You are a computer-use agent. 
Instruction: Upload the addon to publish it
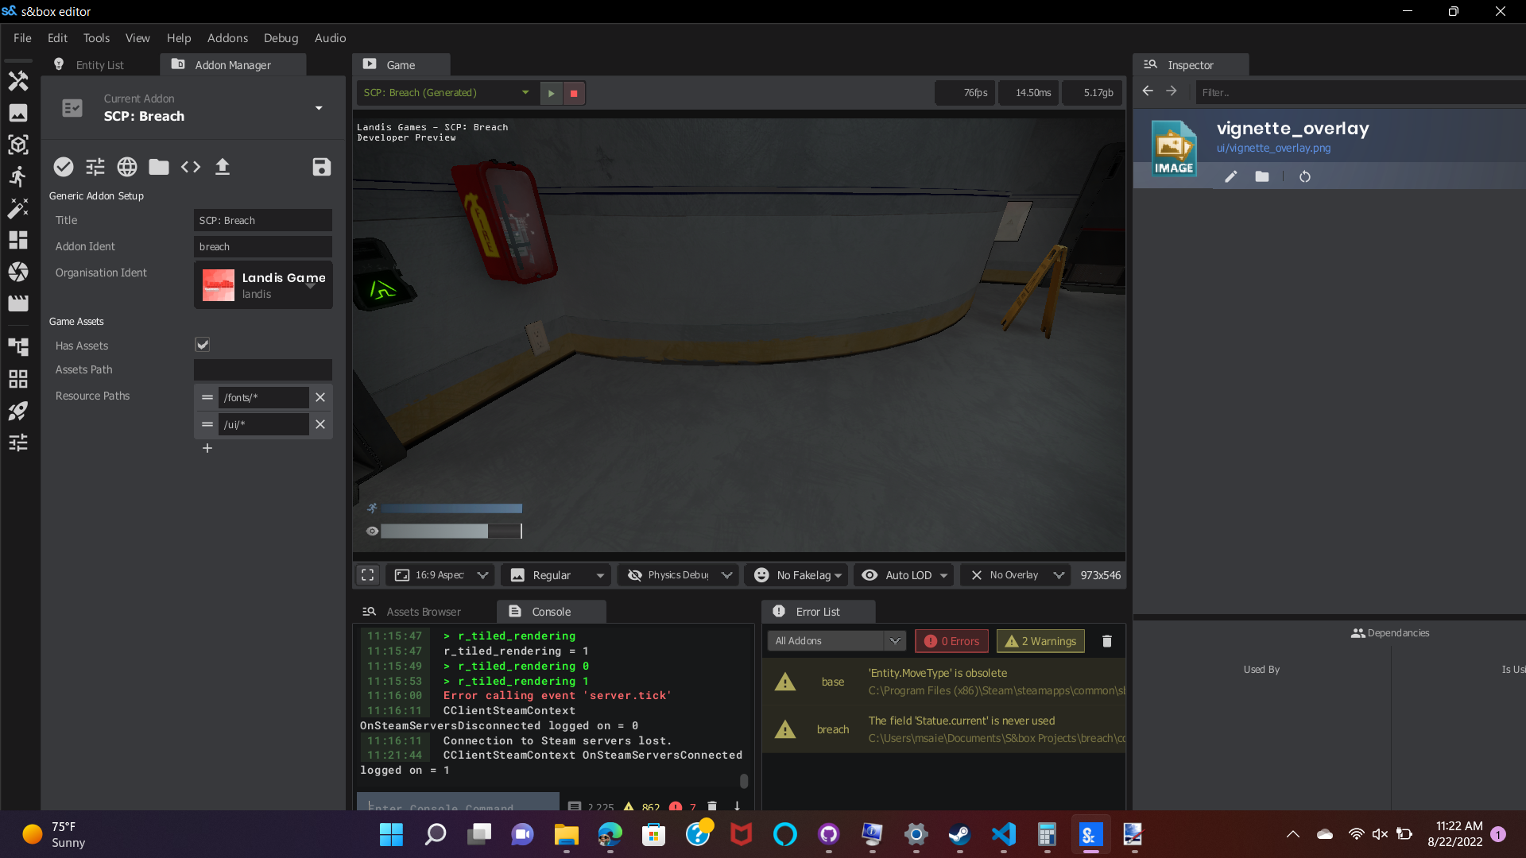click(222, 167)
